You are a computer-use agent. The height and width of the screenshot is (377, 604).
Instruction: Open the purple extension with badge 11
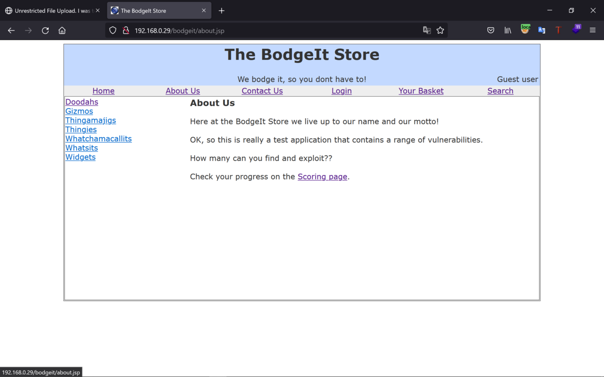tap(576, 29)
